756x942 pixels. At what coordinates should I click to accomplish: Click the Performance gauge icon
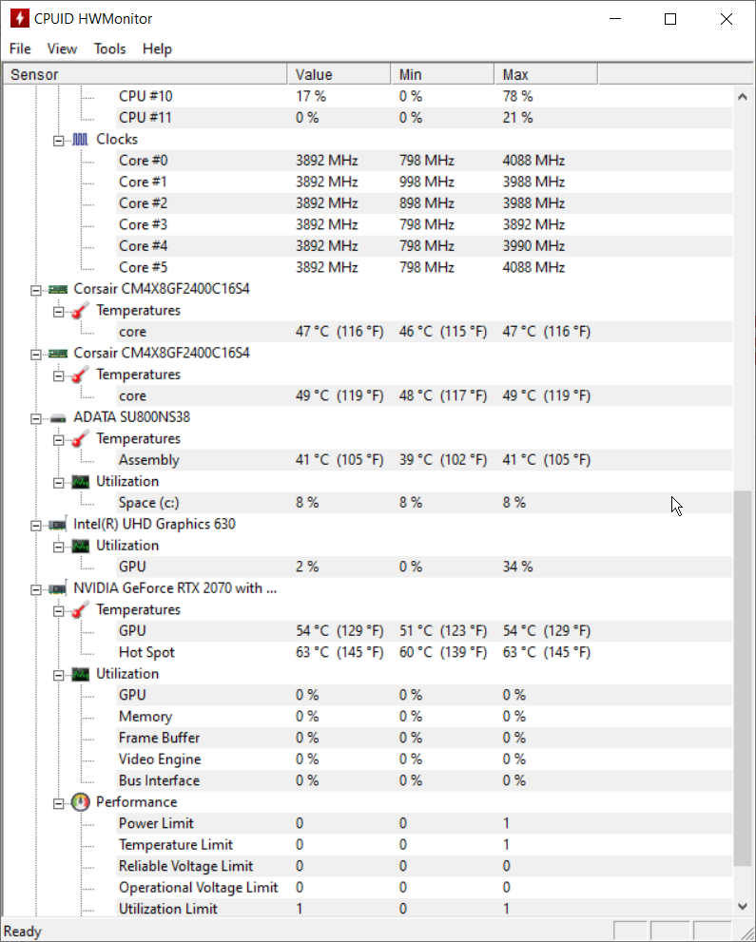tap(81, 802)
